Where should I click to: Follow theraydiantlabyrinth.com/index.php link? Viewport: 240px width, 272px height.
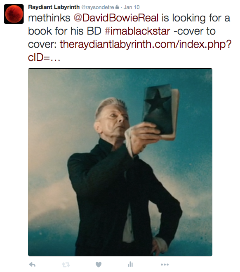pos(146,45)
